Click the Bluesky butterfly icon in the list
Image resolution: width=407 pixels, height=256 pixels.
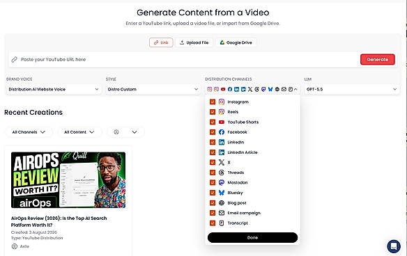pyautogui.click(x=222, y=193)
